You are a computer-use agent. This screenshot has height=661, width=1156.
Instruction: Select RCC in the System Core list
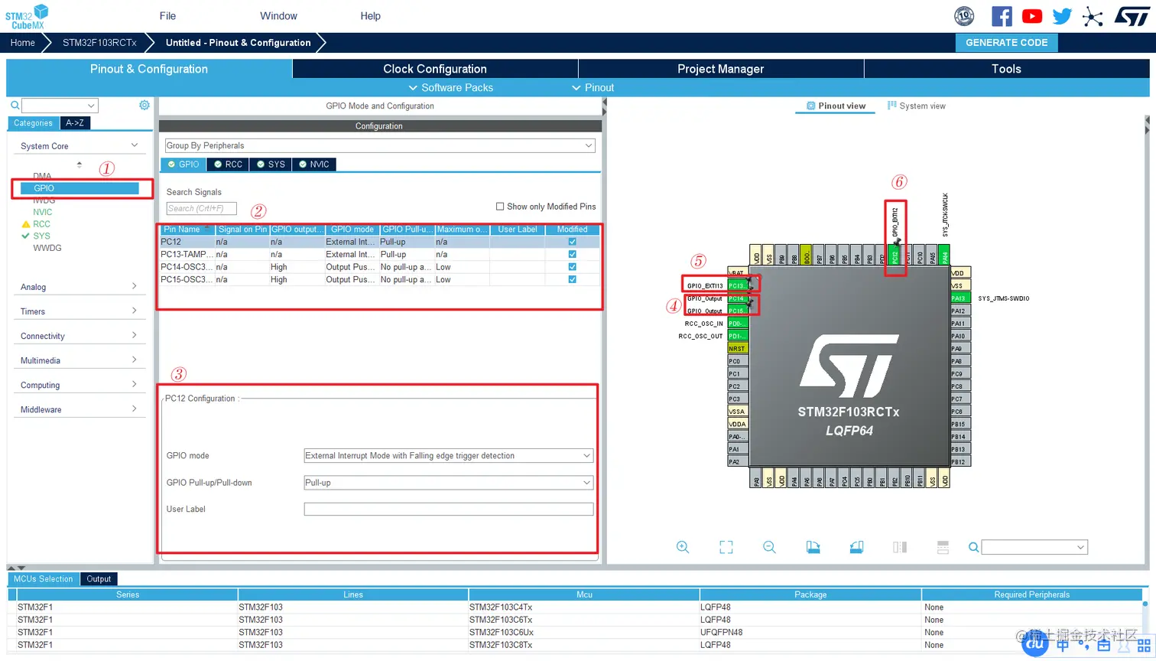point(41,224)
